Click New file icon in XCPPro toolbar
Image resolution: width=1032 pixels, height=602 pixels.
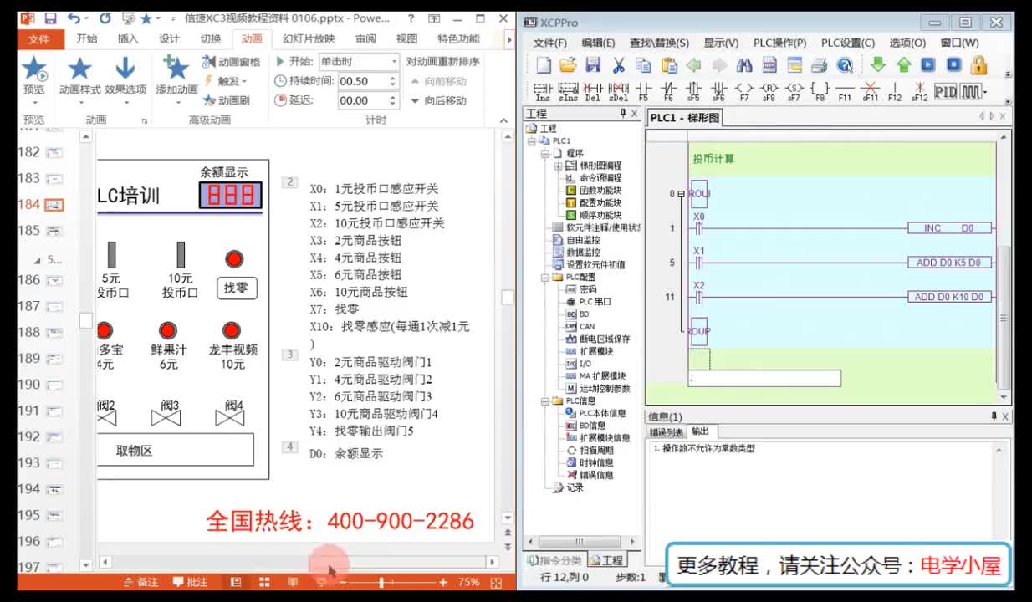coord(544,65)
